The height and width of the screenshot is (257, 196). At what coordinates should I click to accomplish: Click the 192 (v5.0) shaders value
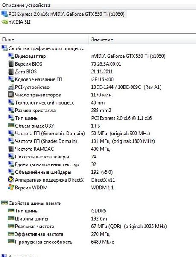(x=102, y=172)
